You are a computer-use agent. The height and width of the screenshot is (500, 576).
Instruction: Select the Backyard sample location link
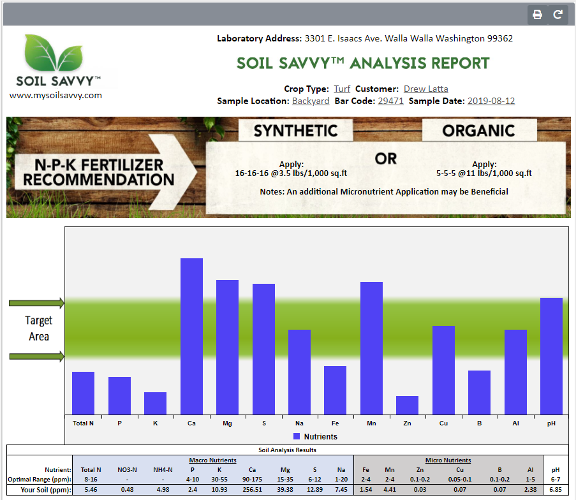click(x=311, y=101)
